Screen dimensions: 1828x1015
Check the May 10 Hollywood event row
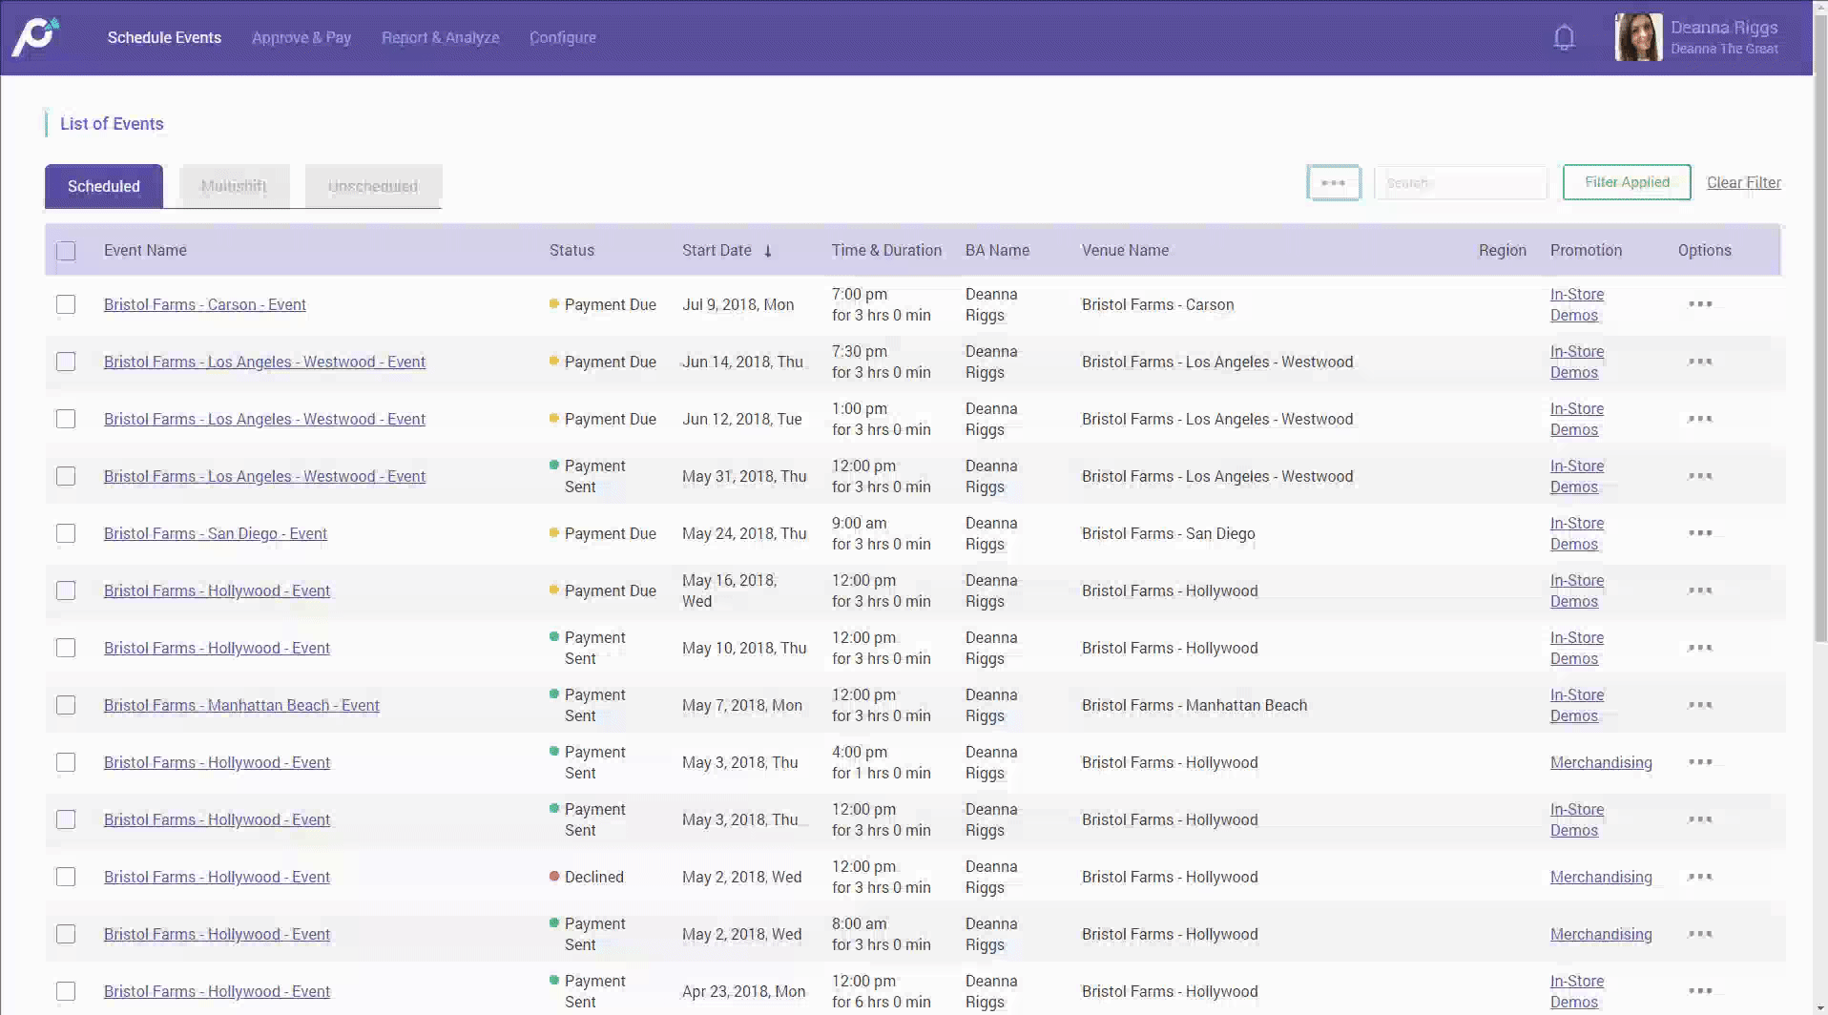(66, 648)
